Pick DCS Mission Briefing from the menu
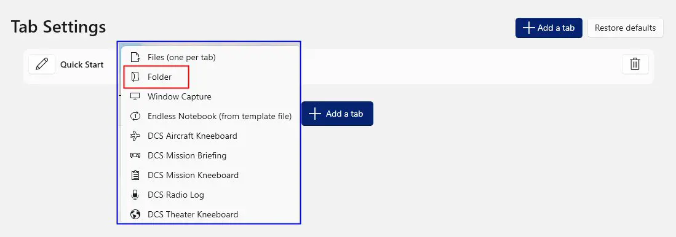This screenshot has height=237, width=676. pos(210,155)
